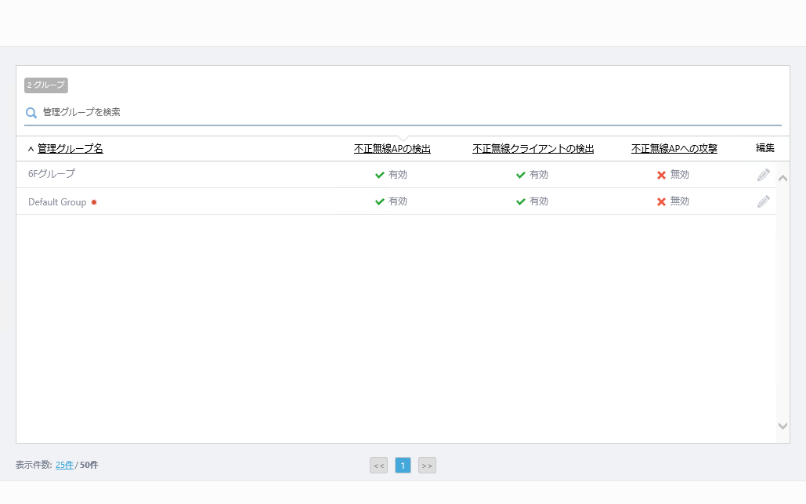The image size is (806, 504).
Task: Click 6Fグループ's green check under 不正無線APの検出
Action: point(380,175)
